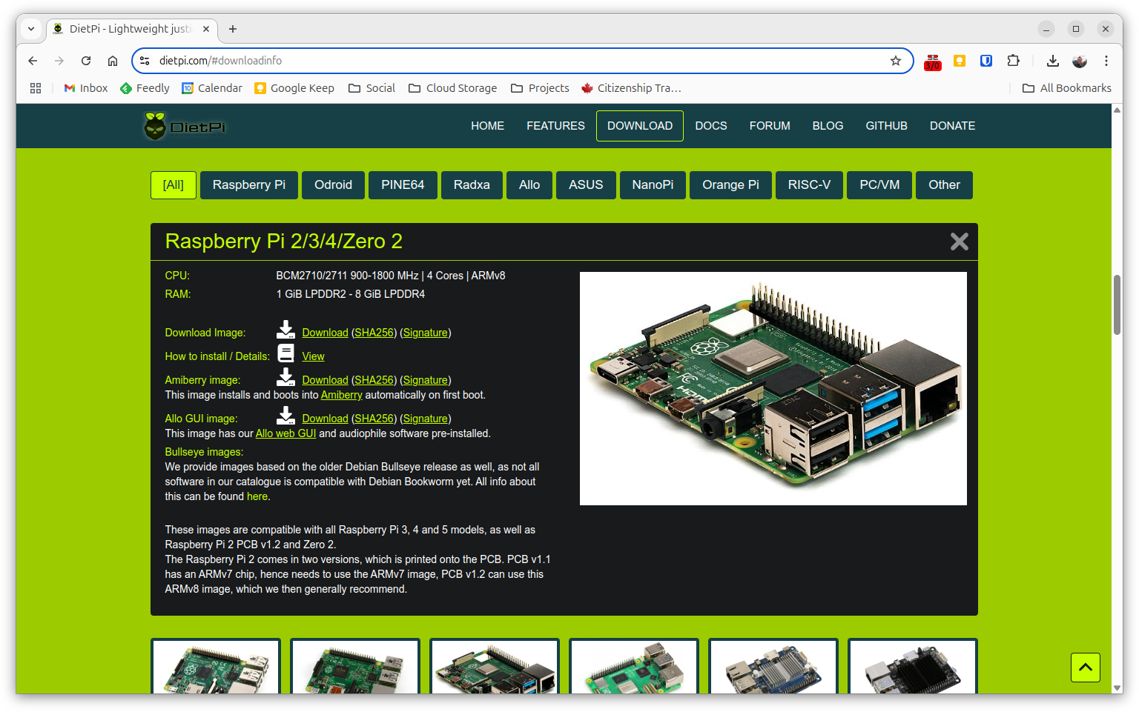The height and width of the screenshot is (712, 1139).
Task: Toggle the bookmark star for this page
Action: click(x=895, y=61)
